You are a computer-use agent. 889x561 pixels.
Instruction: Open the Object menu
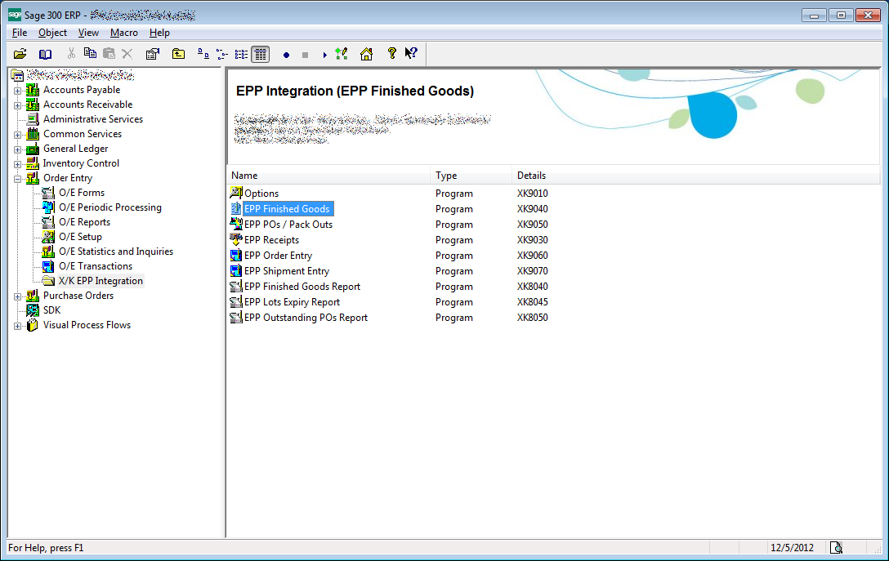point(53,33)
